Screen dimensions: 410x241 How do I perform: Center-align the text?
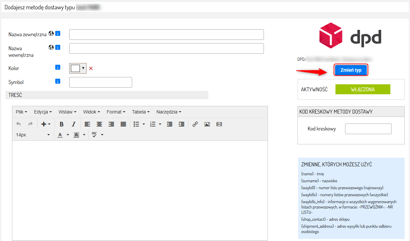pos(99,124)
